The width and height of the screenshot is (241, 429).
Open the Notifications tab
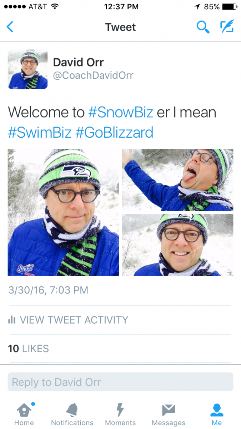pyautogui.click(x=72, y=414)
